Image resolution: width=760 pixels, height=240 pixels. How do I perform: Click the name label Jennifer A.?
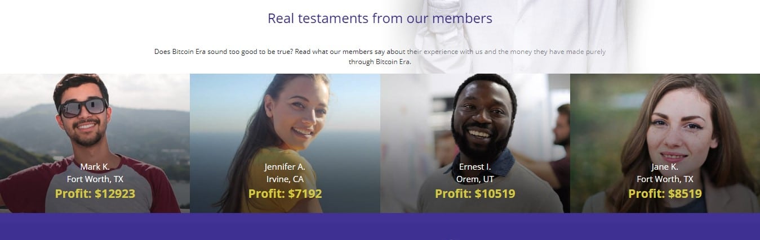(x=285, y=167)
